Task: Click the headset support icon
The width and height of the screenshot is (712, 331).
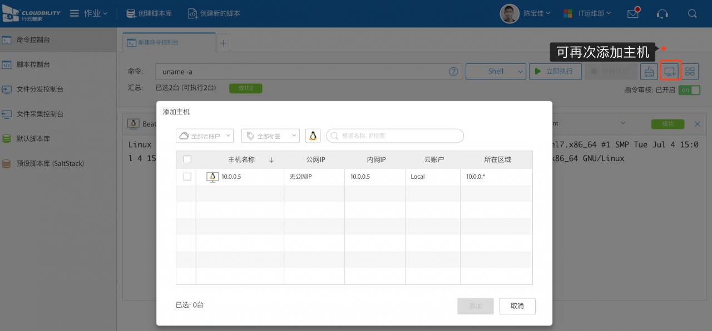Action: point(662,13)
